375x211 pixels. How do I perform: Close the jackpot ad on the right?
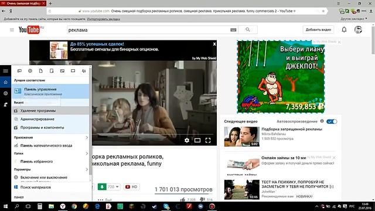coord(339,42)
